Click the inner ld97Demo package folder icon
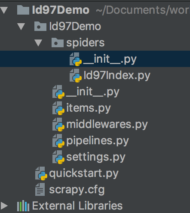 click(x=40, y=26)
